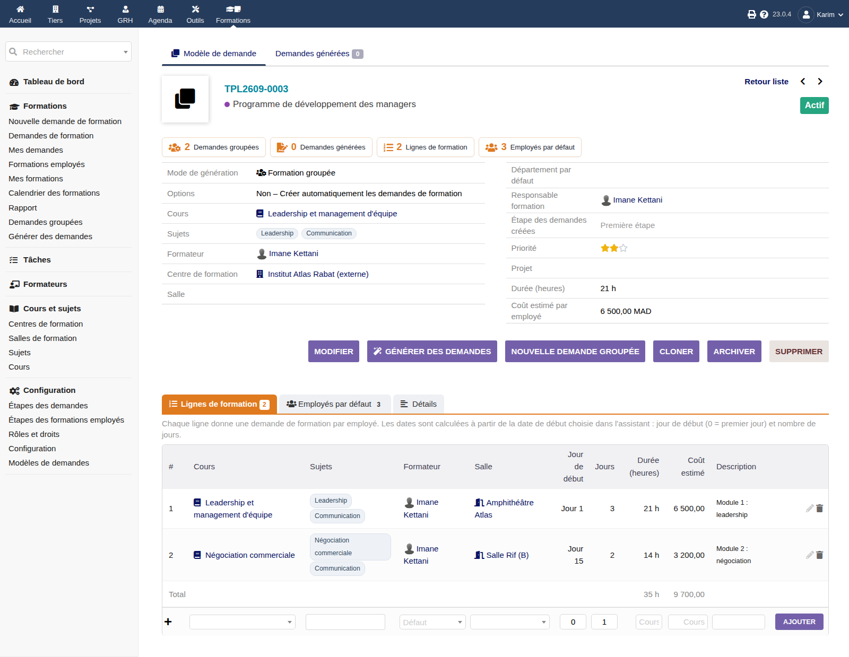Switch to Demandes générées tab
This screenshot has height=657, width=849.
[319, 54]
